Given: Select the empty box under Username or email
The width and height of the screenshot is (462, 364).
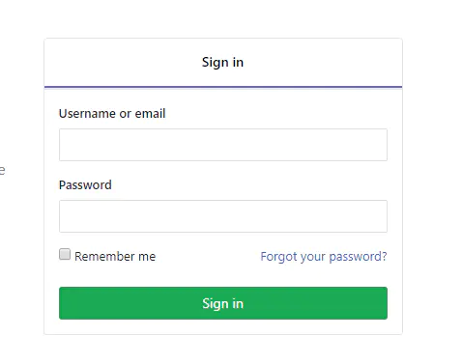Looking at the screenshot, I should 223,145.
